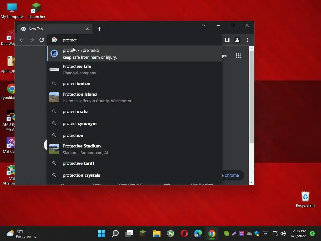Select the New Tab tab

coord(55,29)
